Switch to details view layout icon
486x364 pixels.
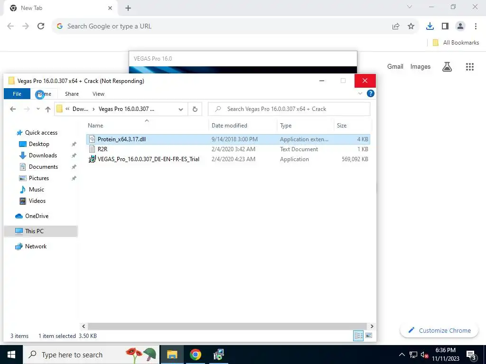click(x=359, y=336)
